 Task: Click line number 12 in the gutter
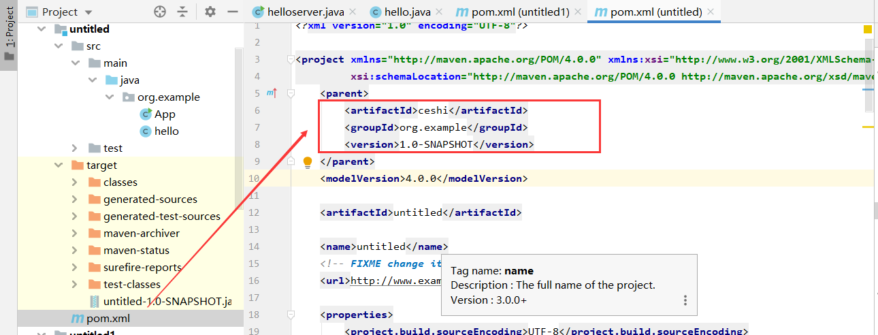tap(254, 212)
